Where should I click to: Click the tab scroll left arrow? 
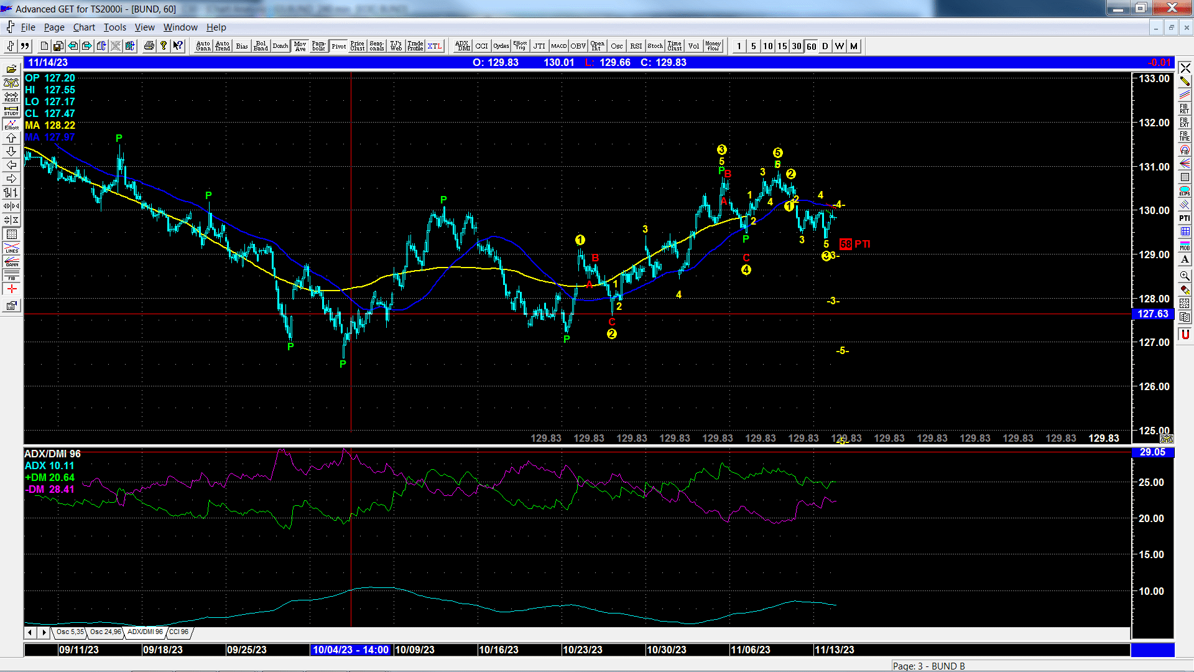30,633
